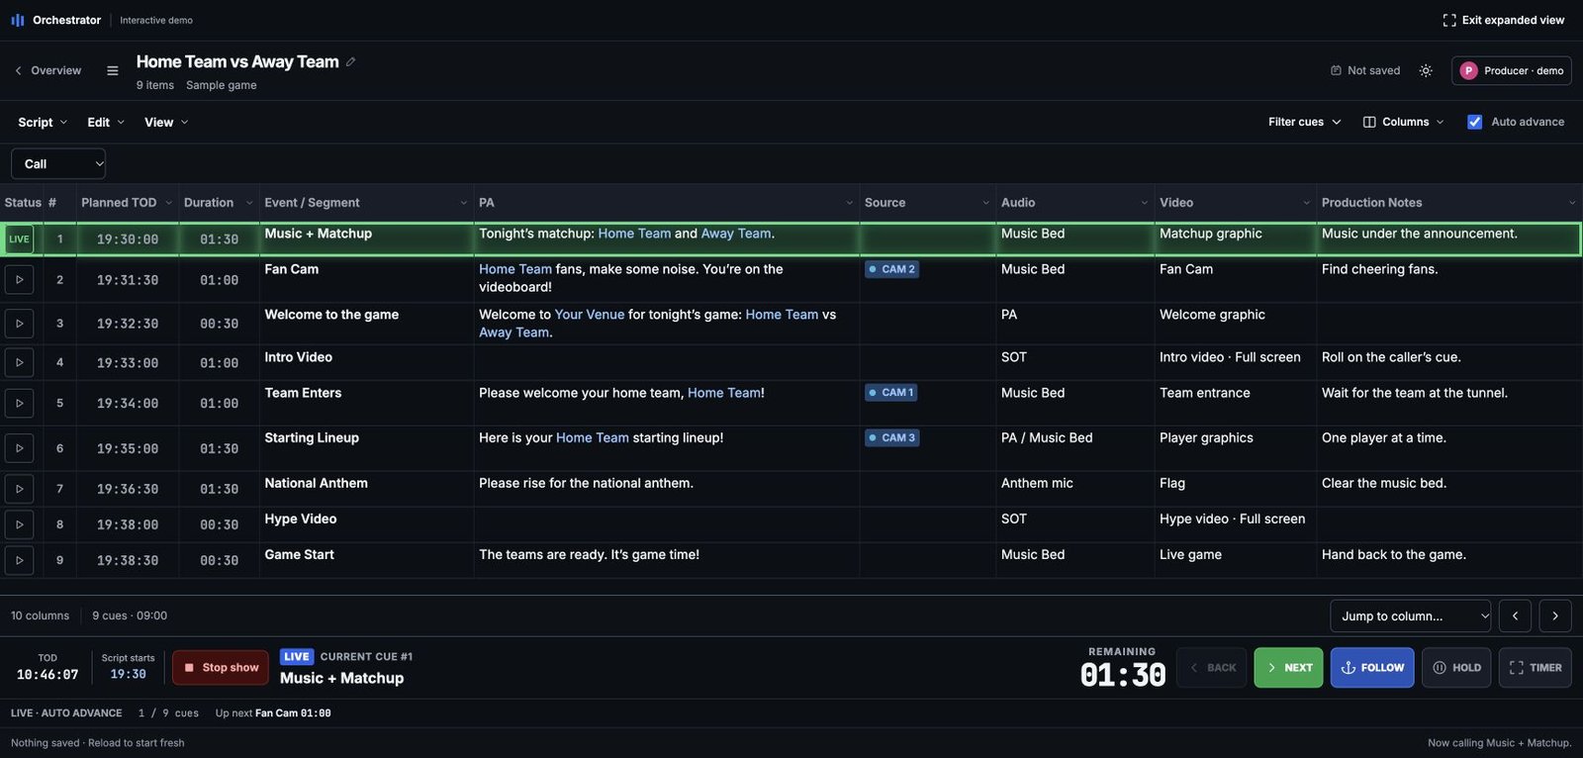Toggle light/dark theme sun icon
Viewport: 1583px width, 758px height.
tap(1426, 70)
